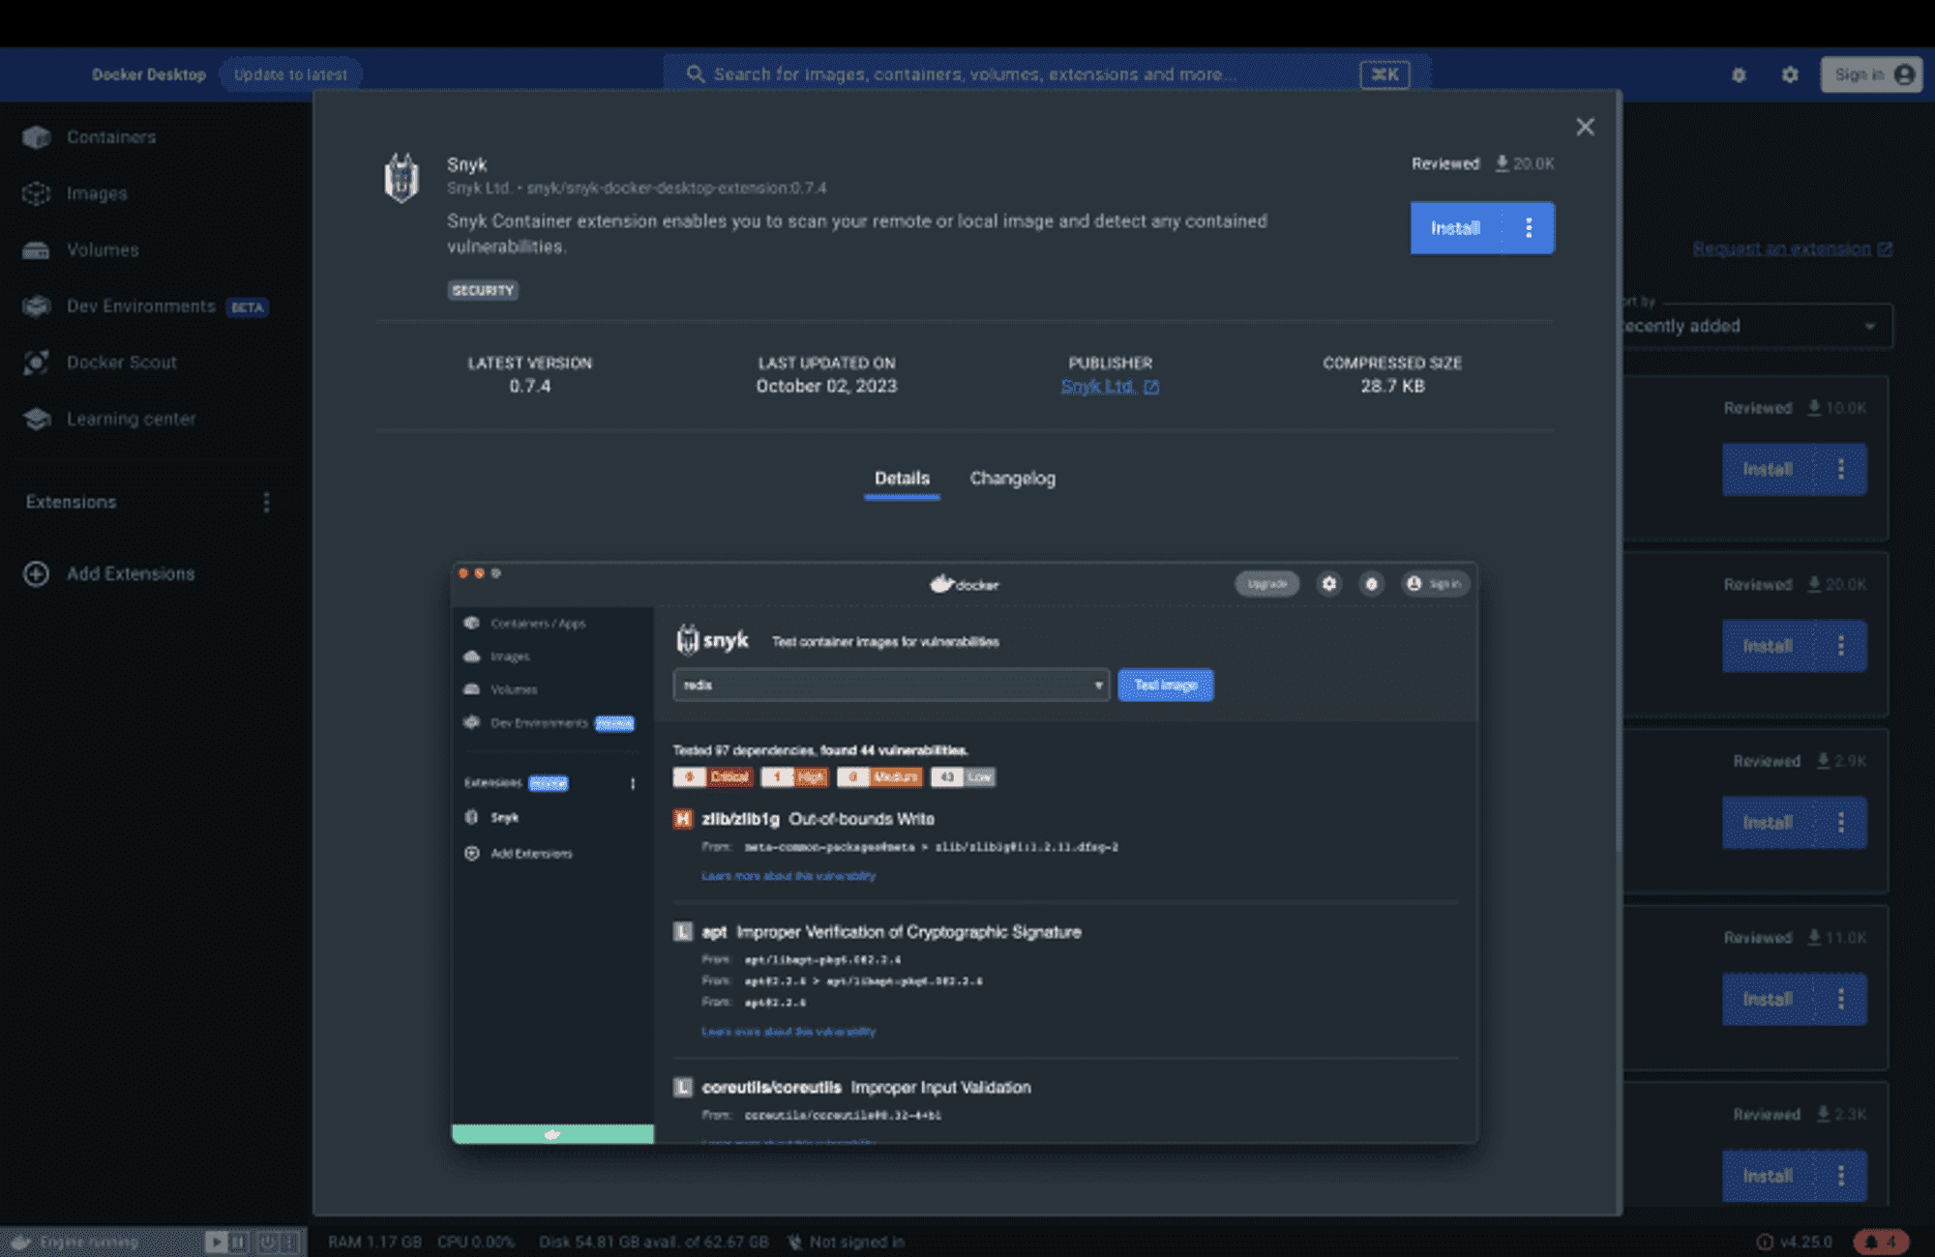1935x1257 pixels.
Task: Click the download icon beside 20.0K in Snyk dialog
Action: coord(1502,163)
